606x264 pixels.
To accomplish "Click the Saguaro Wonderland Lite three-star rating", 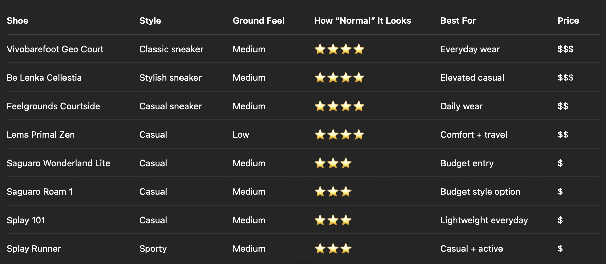I will (333, 163).
